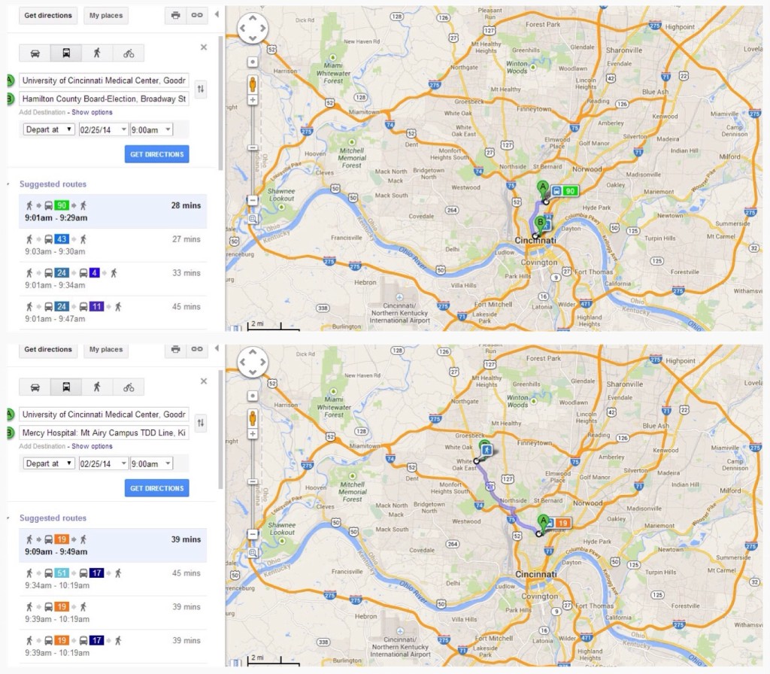The width and height of the screenshot is (770, 674).
Task: Click Mercy Hospital Mt Airy destination field
Action: 104,433
